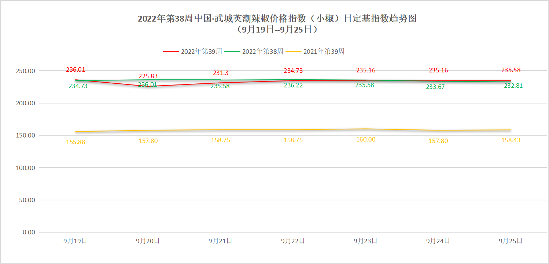Viewport: 549px width, 264px height.
Task: Click red line swatch in legend
Action: pos(171,52)
